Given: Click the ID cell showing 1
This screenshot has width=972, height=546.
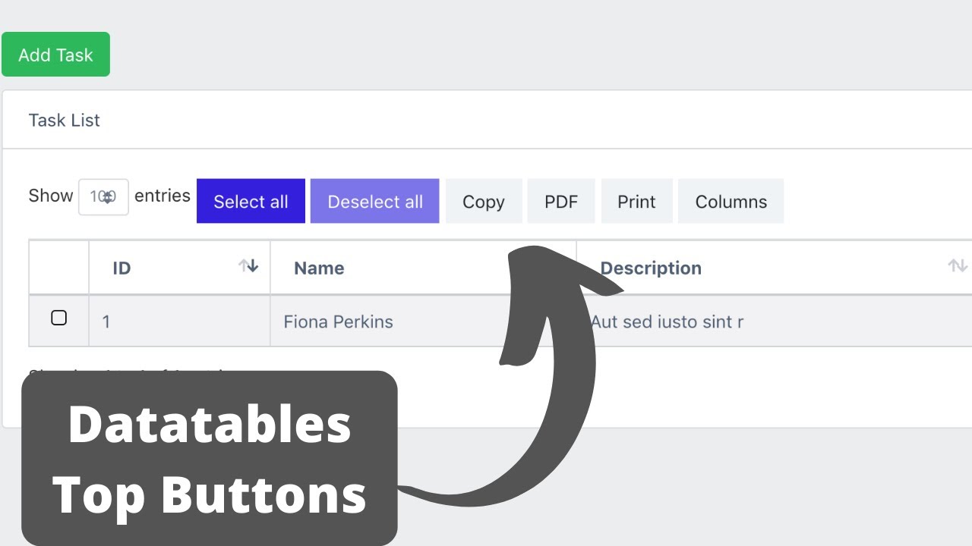Looking at the screenshot, I should coord(179,321).
